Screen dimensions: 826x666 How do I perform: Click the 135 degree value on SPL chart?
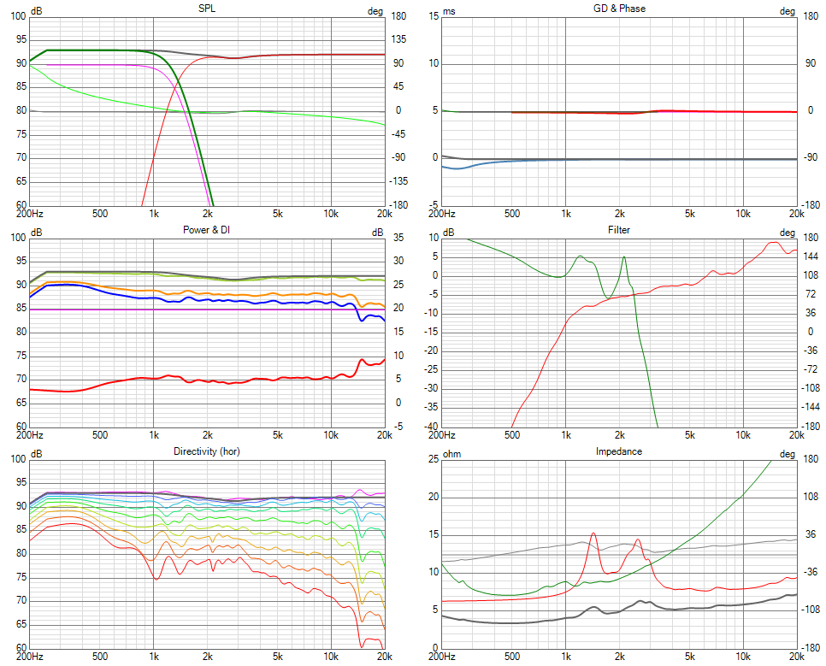(398, 39)
